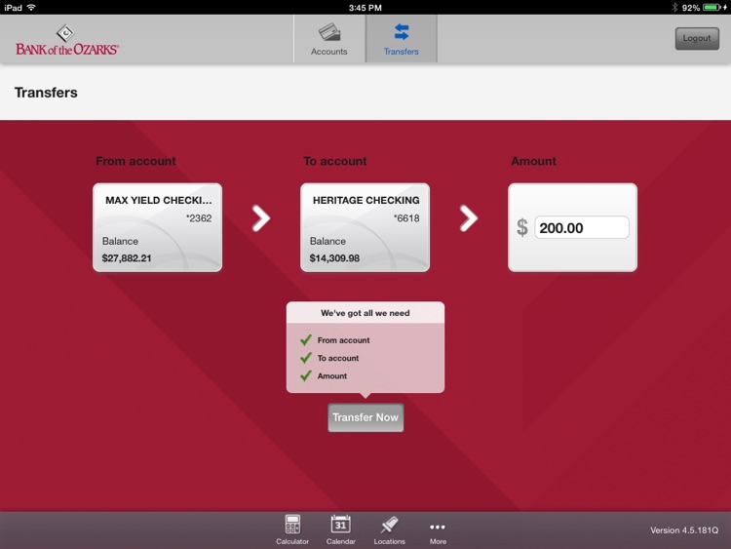Click the dollar sign in Amount card
731x549 pixels.
pyautogui.click(x=522, y=227)
